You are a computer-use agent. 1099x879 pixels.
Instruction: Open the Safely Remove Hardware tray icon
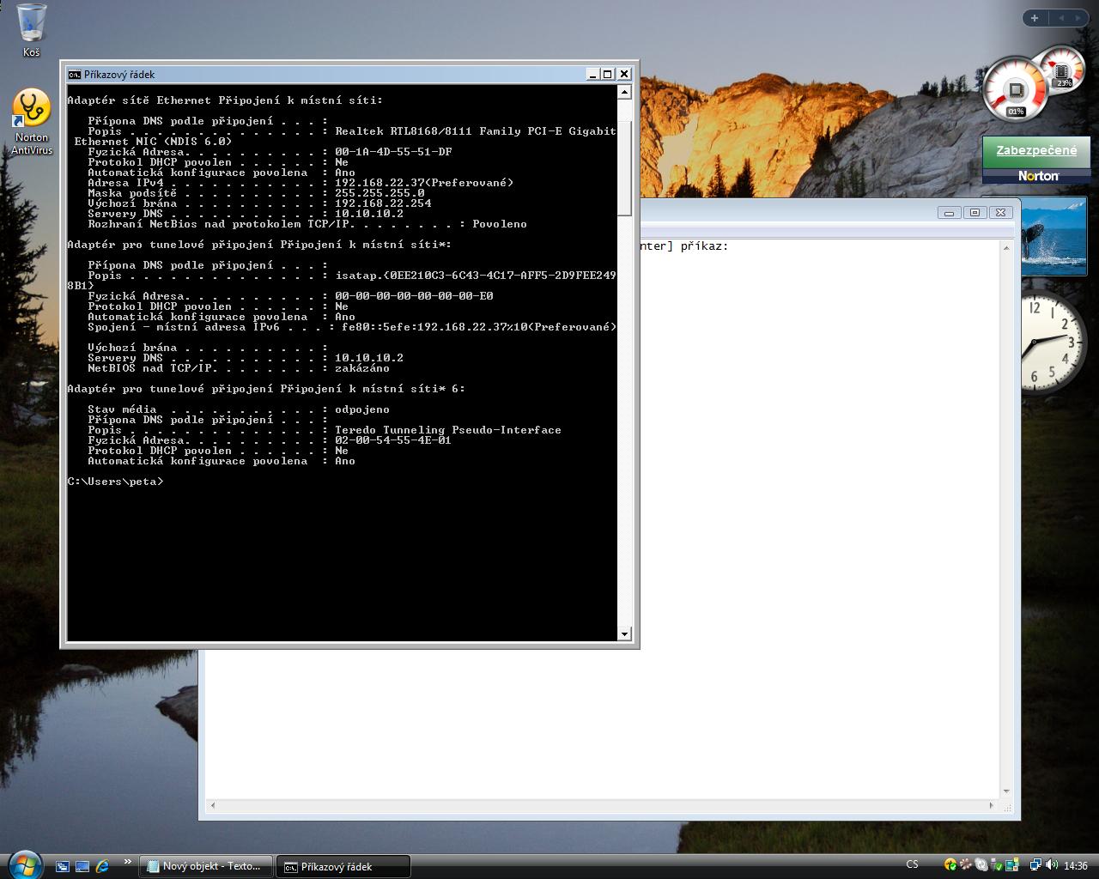[x=996, y=865]
